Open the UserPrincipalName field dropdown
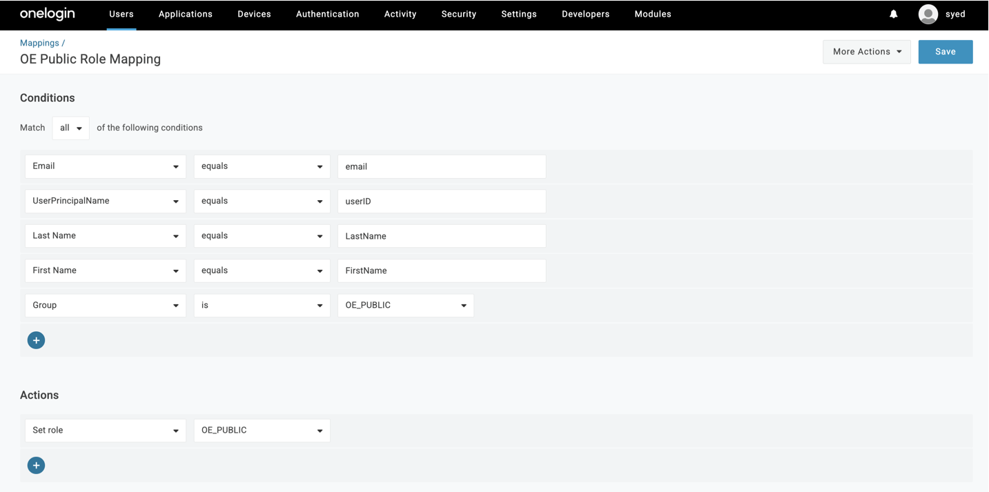 (x=106, y=201)
